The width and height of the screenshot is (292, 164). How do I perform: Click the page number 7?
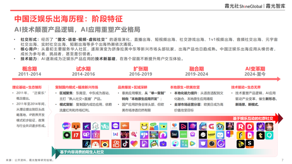282,160
